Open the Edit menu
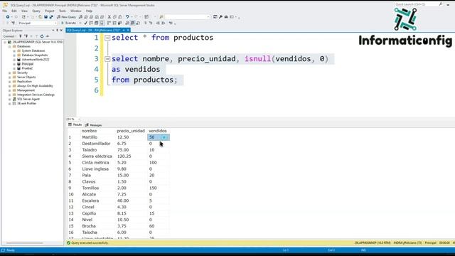The image size is (455, 256). click(x=14, y=11)
